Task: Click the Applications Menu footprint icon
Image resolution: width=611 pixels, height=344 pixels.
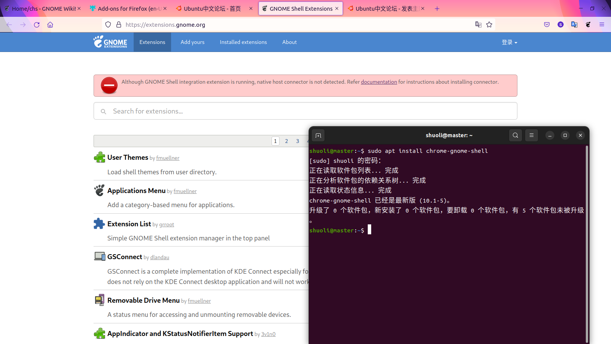Action: click(x=100, y=190)
